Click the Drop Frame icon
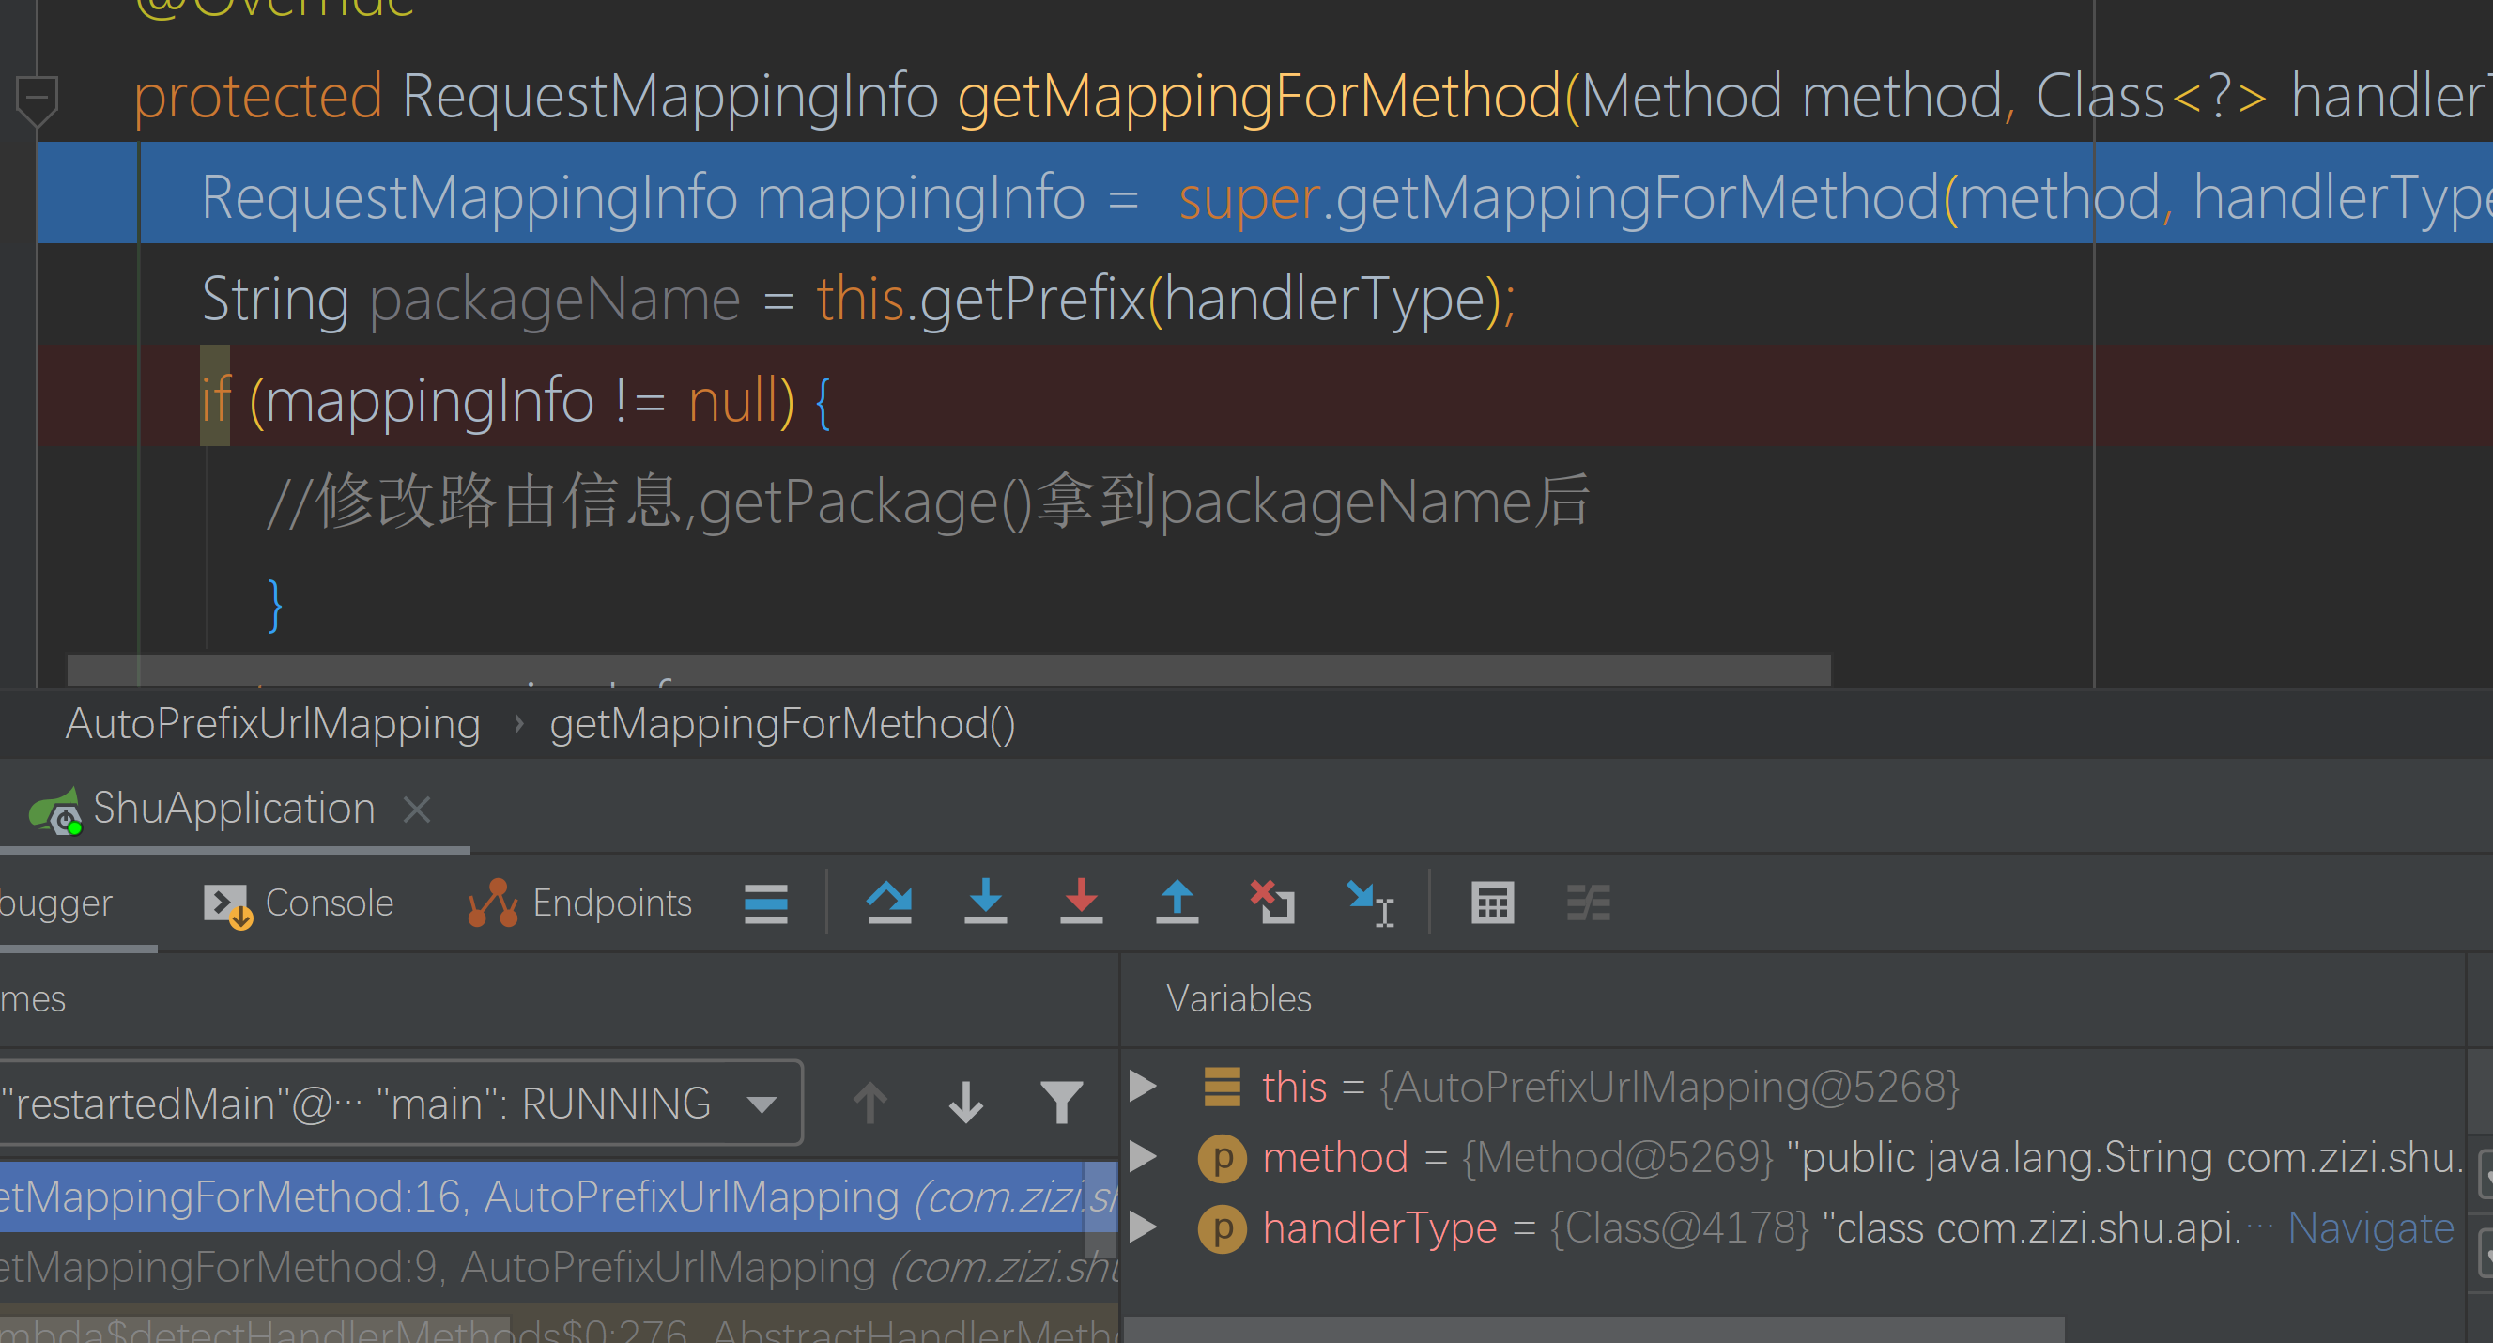The width and height of the screenshot is (2493, 1343). (1271, 903)
